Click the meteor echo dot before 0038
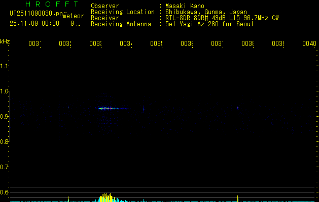The image size is (319, 202). click(x=238, y=108)
